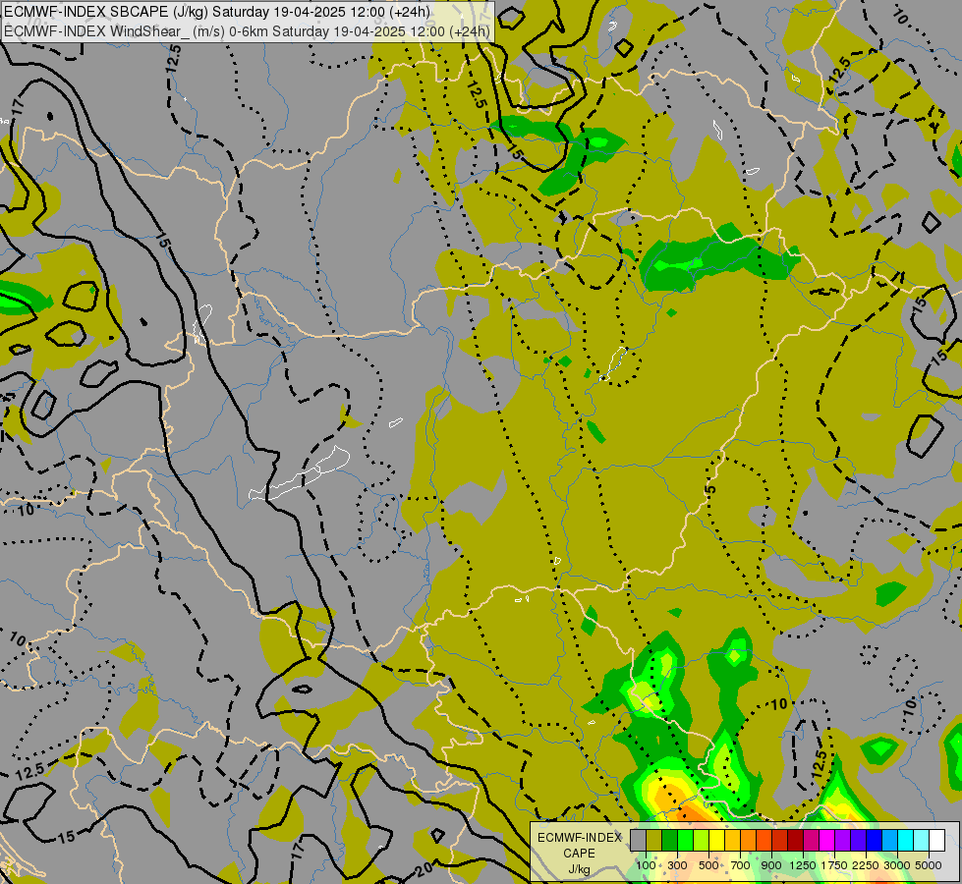This screenshot has height=884, width=962.
Task: Click the legend value 100
Action: [x=646, y=865]
